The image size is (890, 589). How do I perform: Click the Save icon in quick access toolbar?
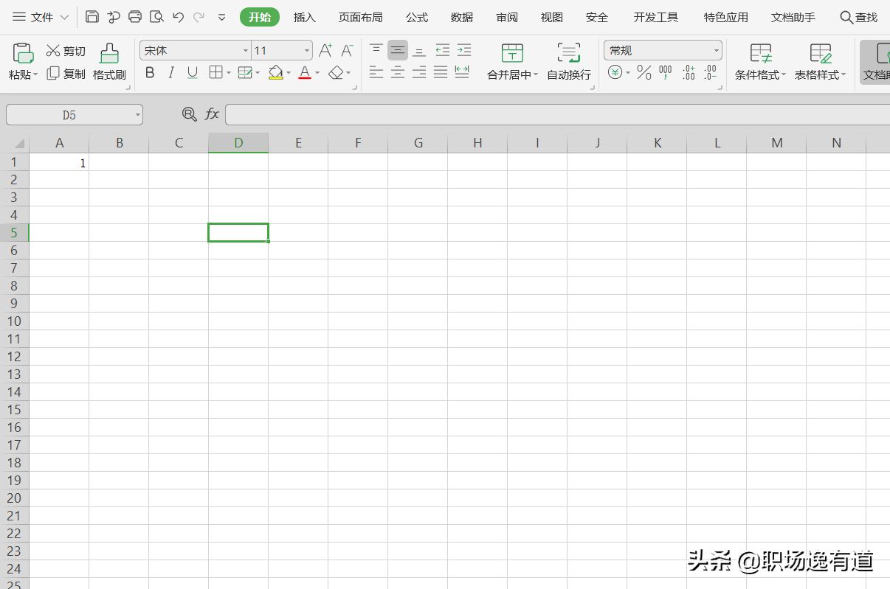point(92,17)
